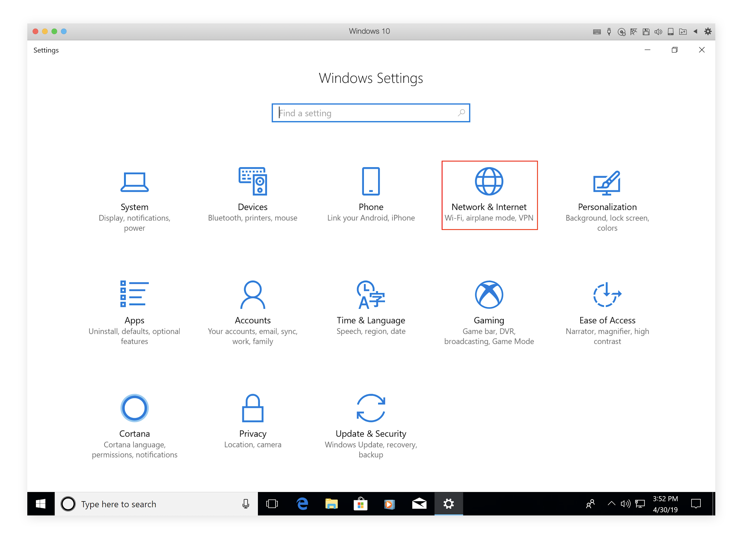Click Settings gear icon in taskbar

pos(448,503)
